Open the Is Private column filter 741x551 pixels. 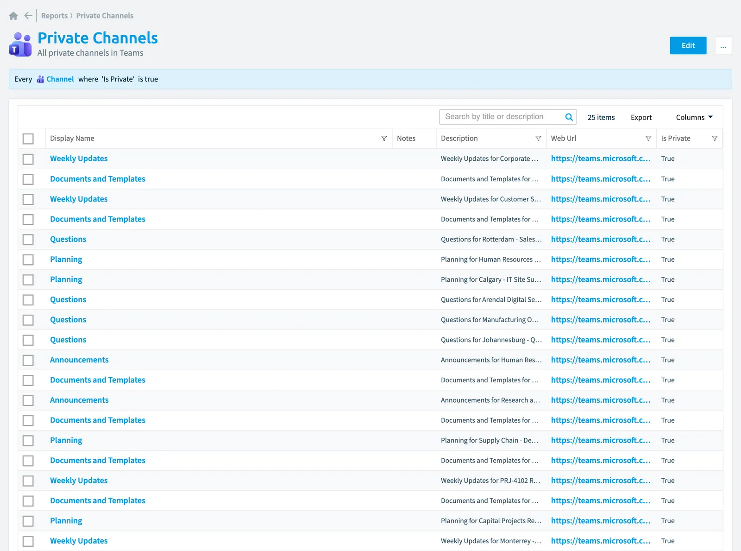click(x=714, y=139)
